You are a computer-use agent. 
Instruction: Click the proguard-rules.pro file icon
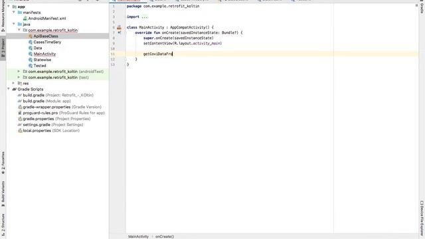tap(20, 113)
